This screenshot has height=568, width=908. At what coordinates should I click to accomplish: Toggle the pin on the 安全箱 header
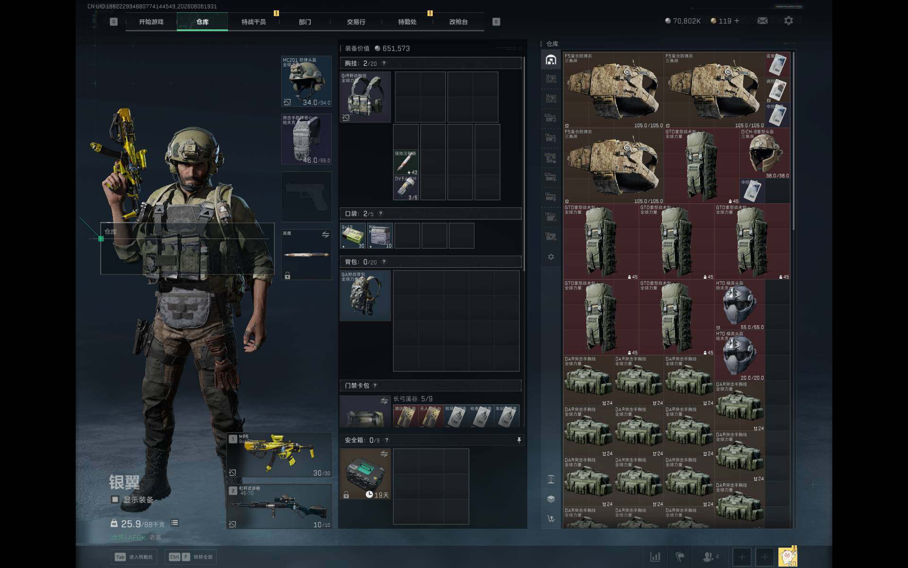pyautogui.click(x=519, y=440)
